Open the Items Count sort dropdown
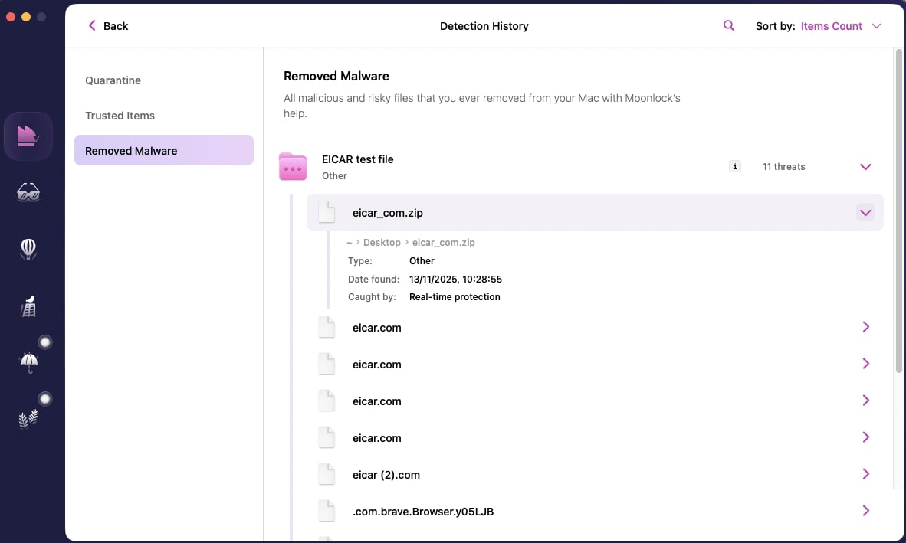Image resolution: width=906 pixels, height=543 pixels. (x=840, y=25)
